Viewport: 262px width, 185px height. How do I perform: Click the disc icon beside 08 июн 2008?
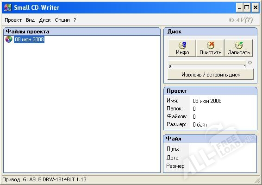click(x=9, y=39)
